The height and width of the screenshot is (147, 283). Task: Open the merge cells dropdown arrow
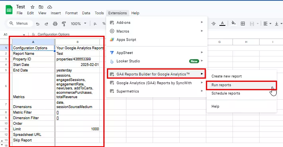point(258,23)
